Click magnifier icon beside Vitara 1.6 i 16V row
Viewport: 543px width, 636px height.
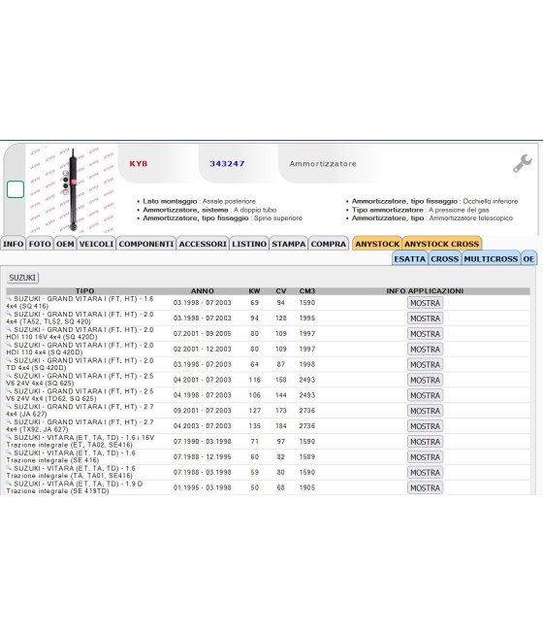[9, 437]
